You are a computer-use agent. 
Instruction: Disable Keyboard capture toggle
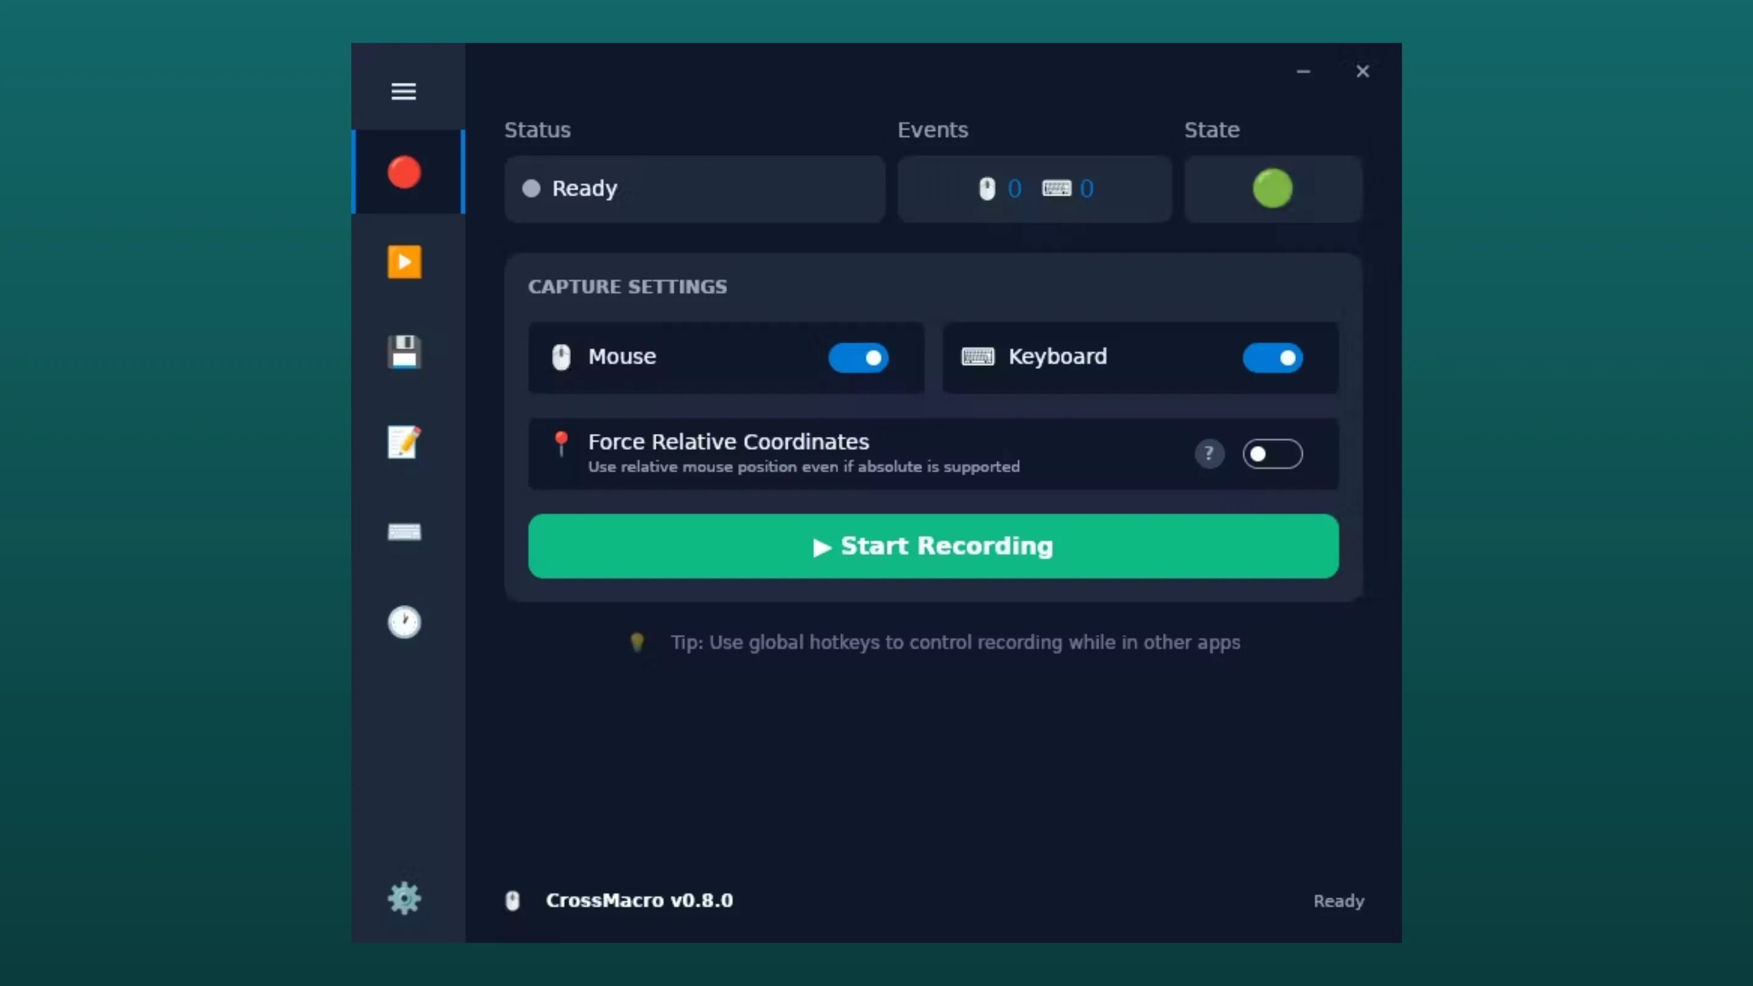(1273, 358)
